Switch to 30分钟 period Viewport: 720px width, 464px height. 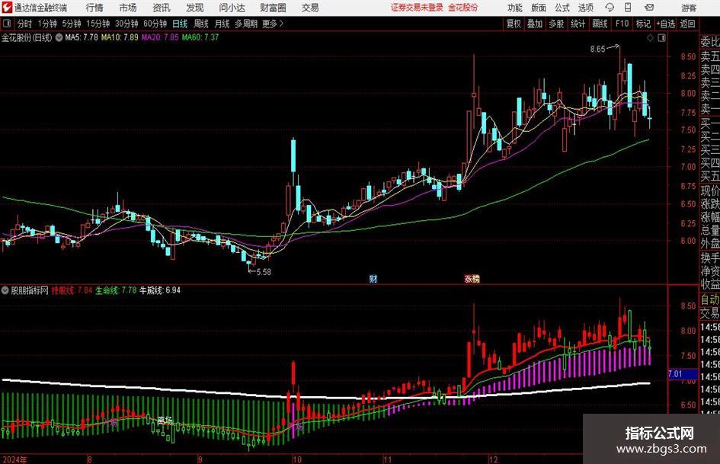[x=126, y=24]
